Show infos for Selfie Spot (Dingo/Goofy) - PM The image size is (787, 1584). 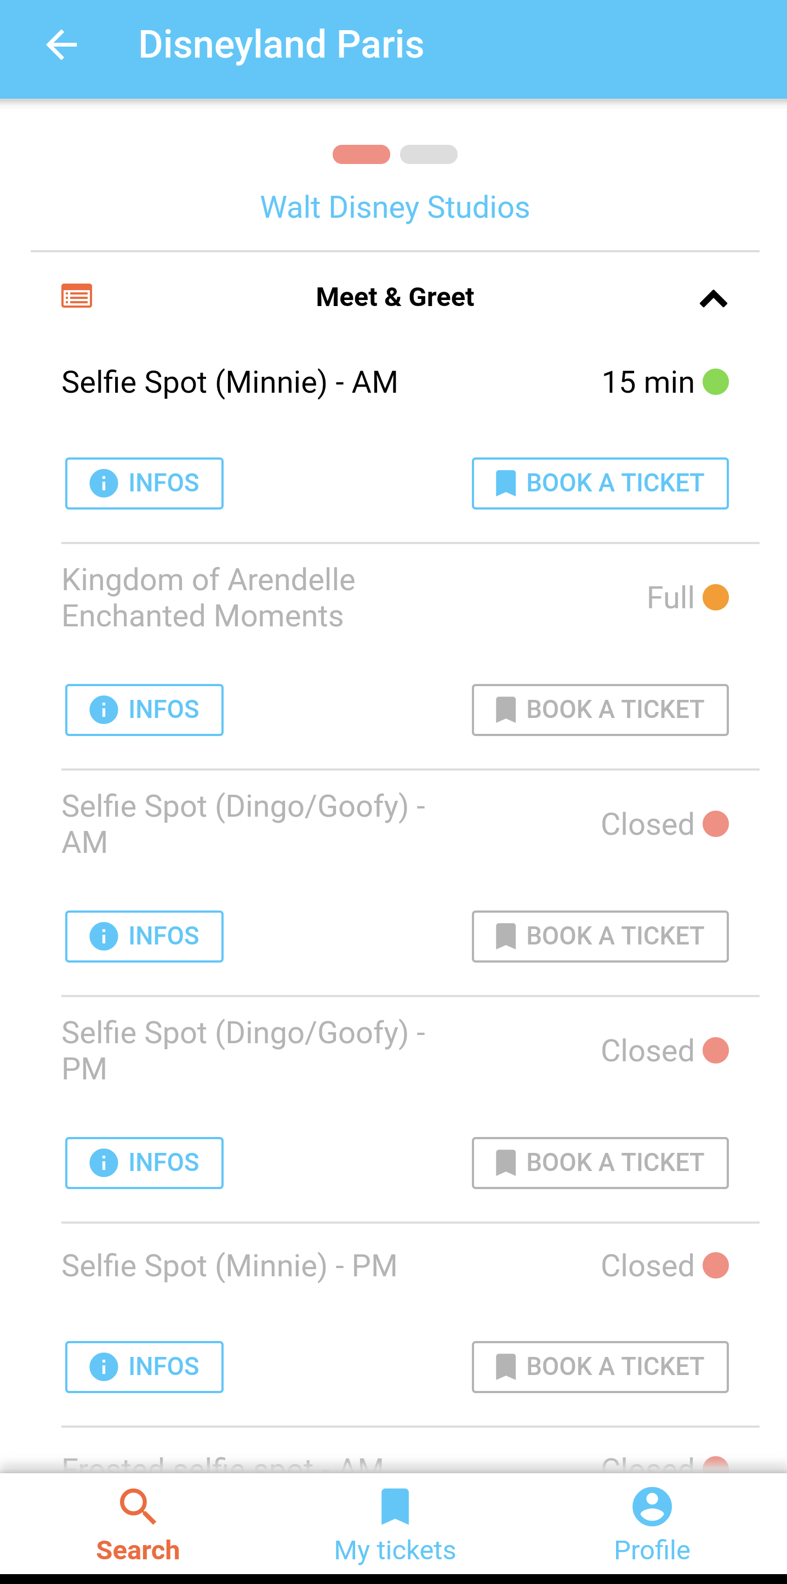144,1163
